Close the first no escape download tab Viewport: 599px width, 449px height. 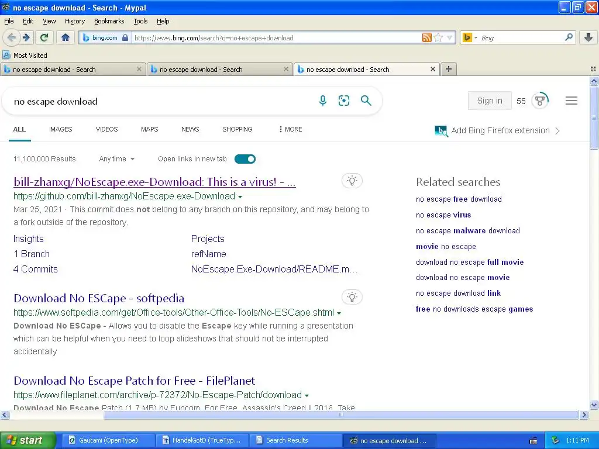click(x=139, y=69)
